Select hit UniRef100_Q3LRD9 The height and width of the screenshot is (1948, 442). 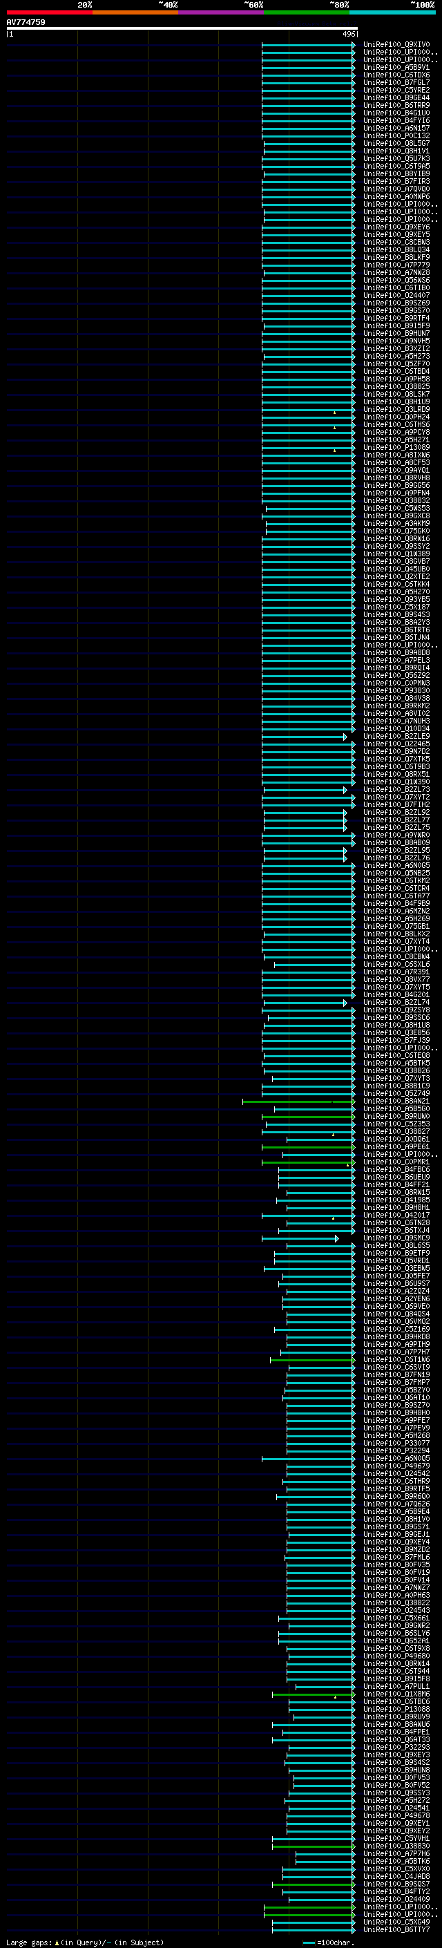pyautogui.click(x=396, y=409)
